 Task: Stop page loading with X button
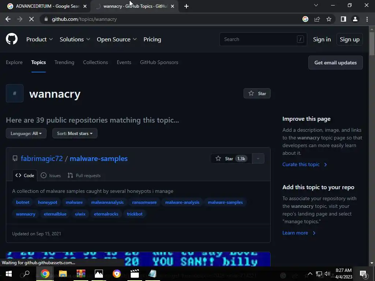pos(31,19)
